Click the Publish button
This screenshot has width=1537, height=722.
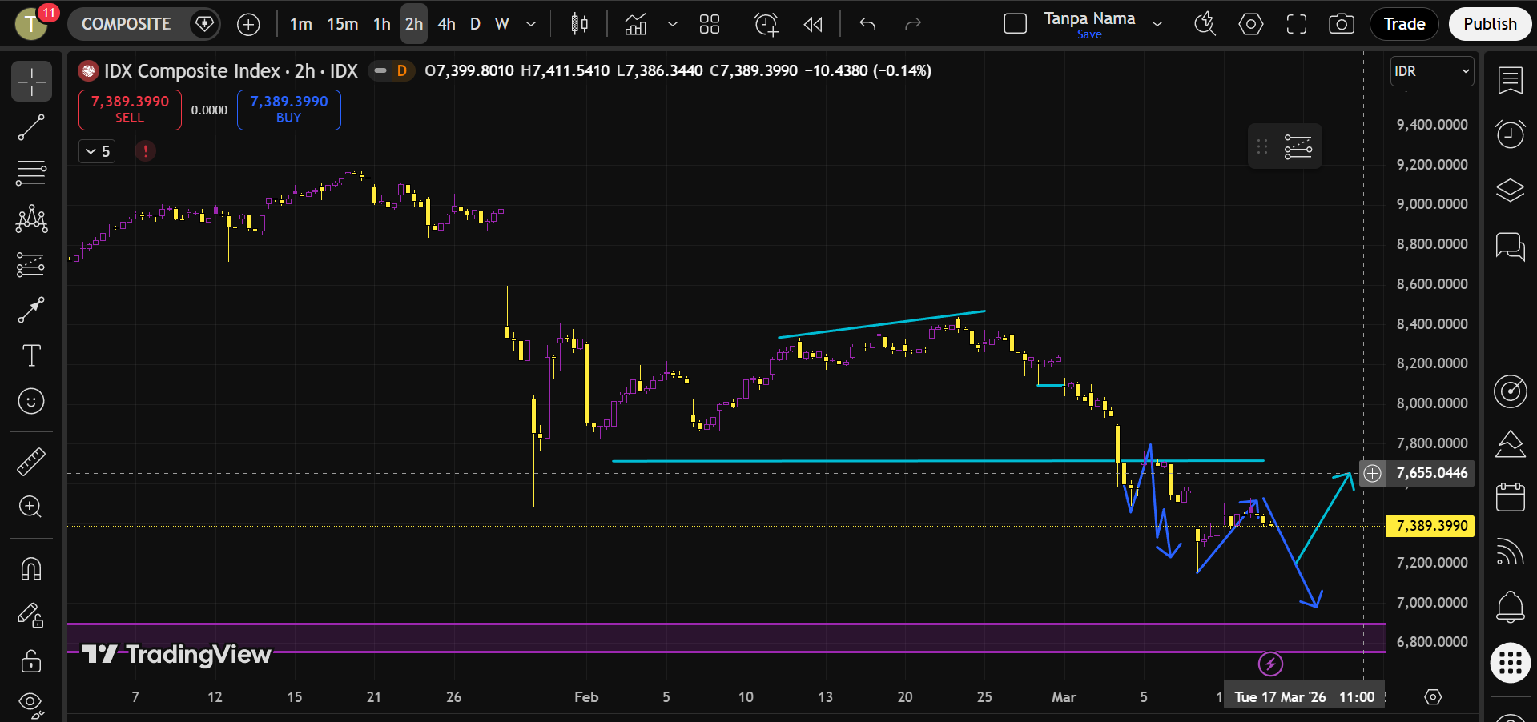point(1490,24)
